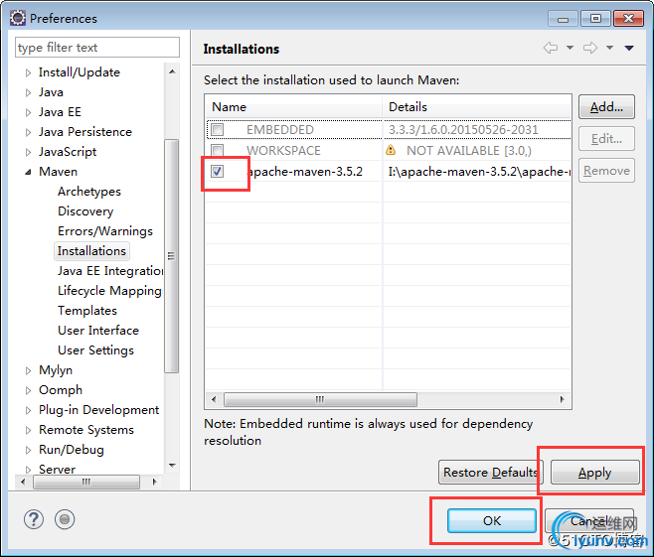Screen dimensions: 654x557
Task: Open Java EE Integration page
Action: (110, 271)
